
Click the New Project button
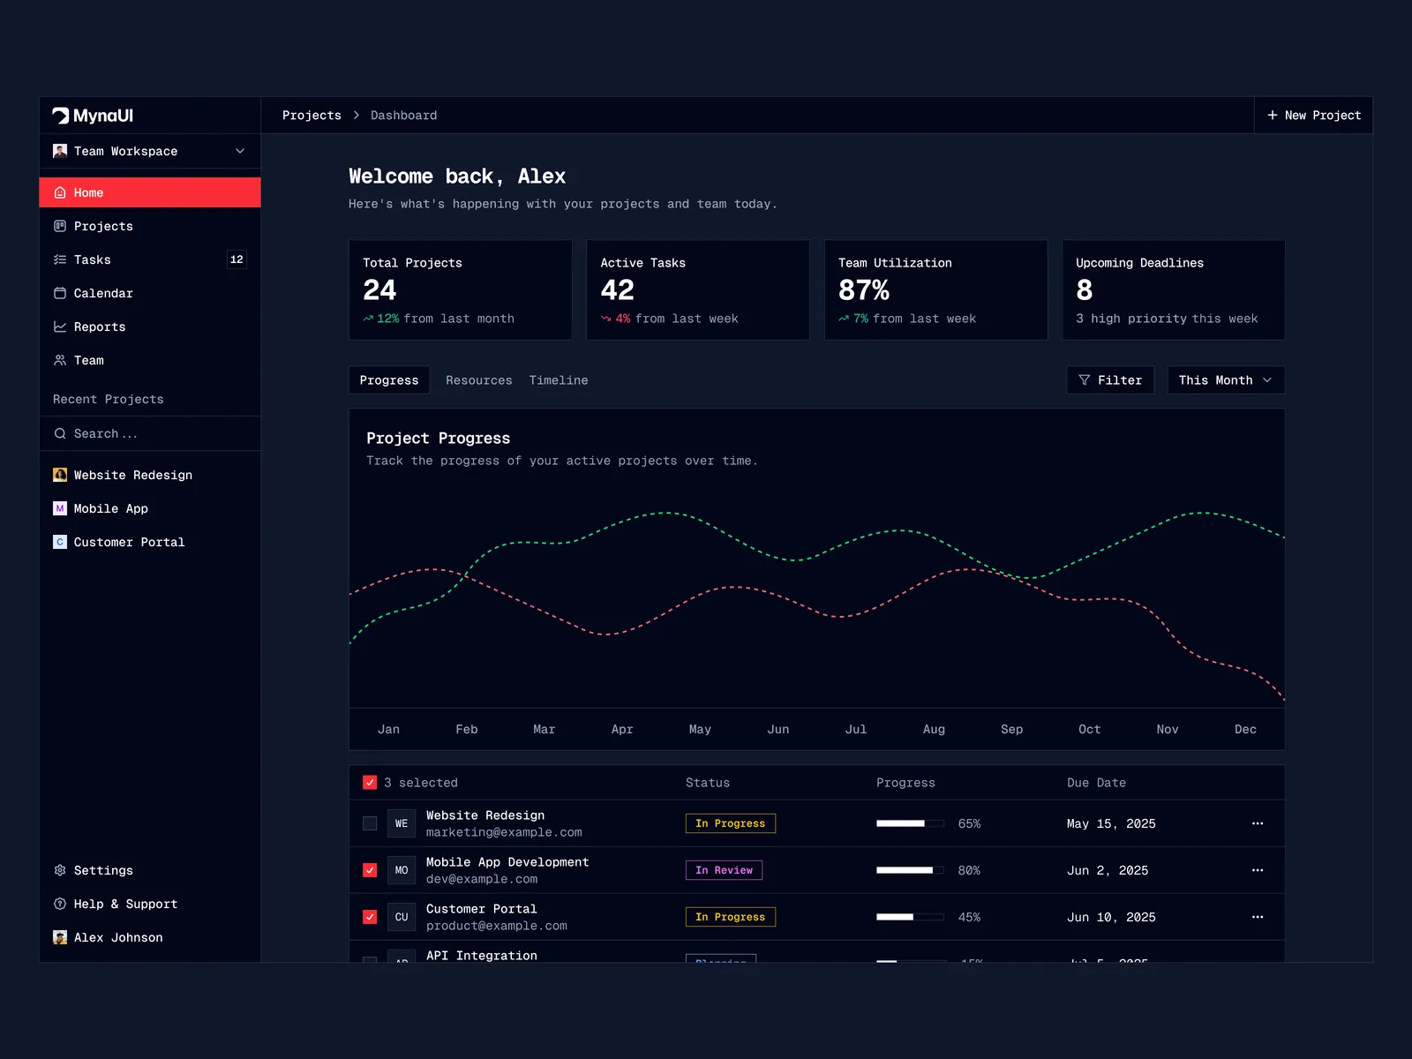pyautogui.click(x=1313, y=116)
